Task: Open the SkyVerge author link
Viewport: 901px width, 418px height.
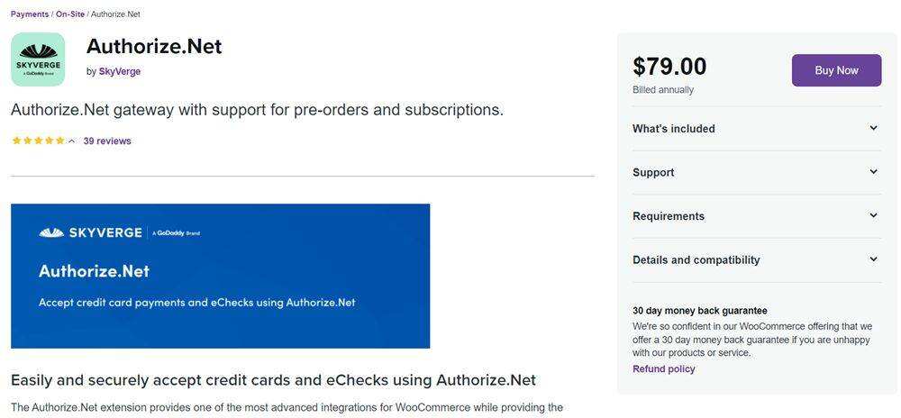Action: (119, 71)
